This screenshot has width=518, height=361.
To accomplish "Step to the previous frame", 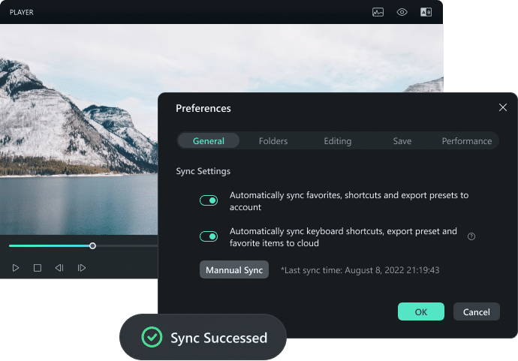I will point(59,268).
